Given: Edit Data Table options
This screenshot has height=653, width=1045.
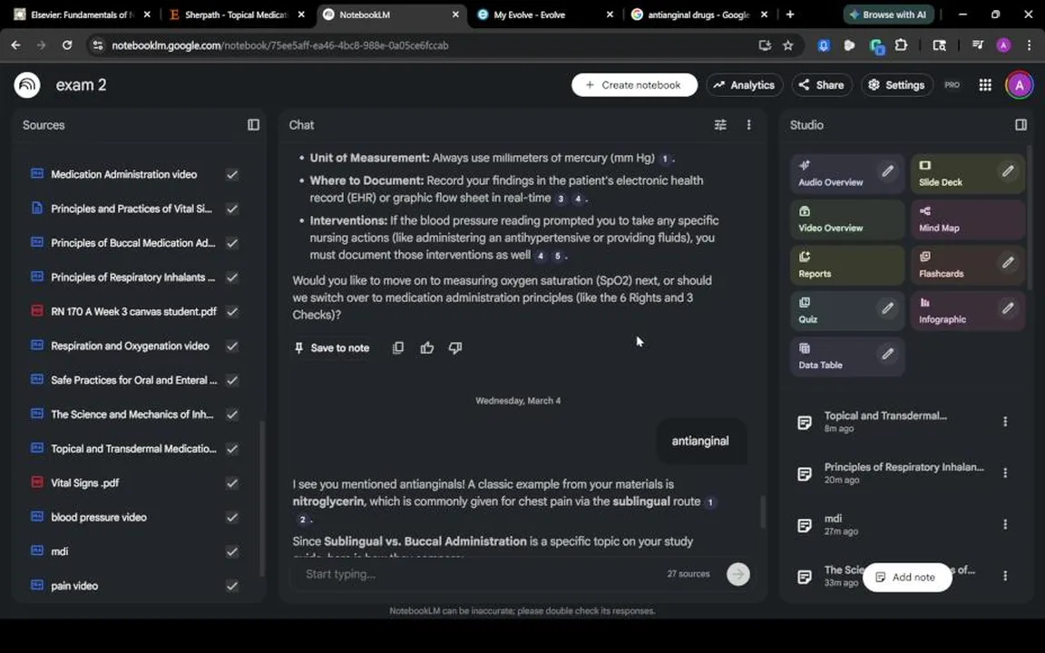Looking at the screenshot, I should (888, 354).
